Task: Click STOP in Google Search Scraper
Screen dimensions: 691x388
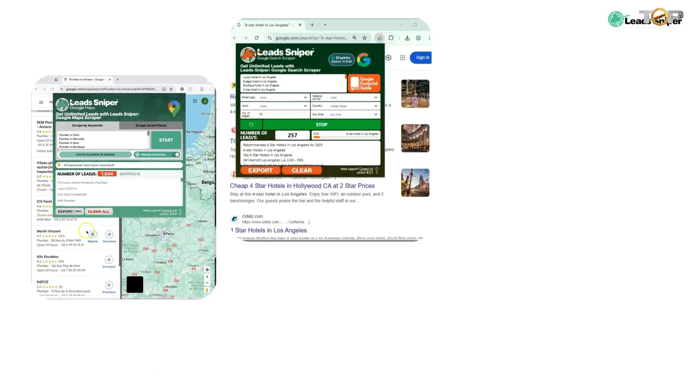Action: [321, 125]
